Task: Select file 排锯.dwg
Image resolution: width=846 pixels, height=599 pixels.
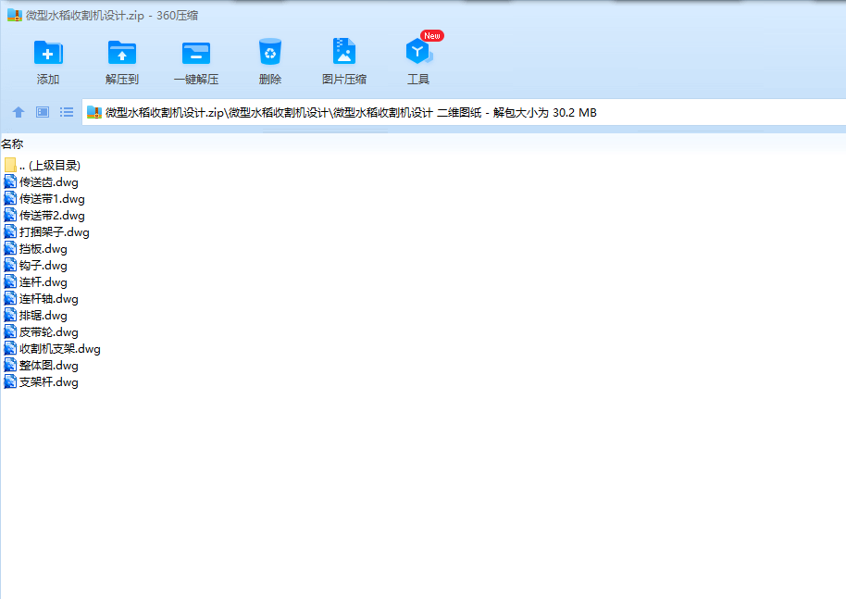Action: [35, 315]
